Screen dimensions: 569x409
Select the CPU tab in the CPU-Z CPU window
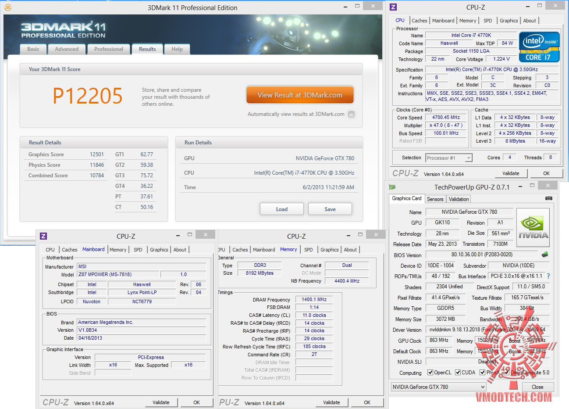(400, 20)
